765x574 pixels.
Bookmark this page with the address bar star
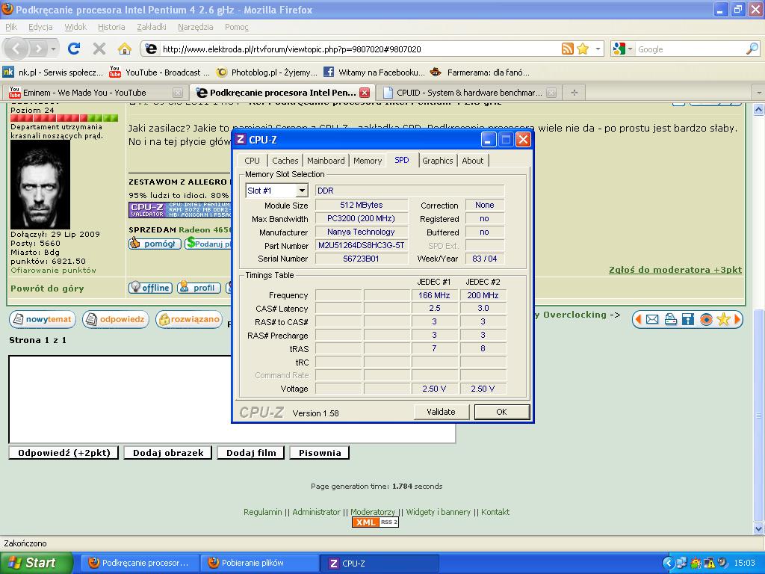click(583, 49)
